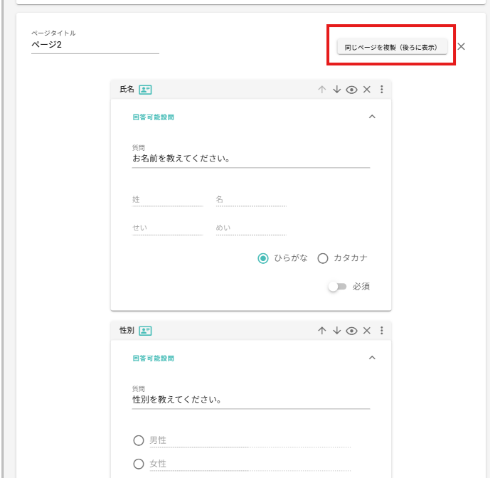This screenshot has height=478, width=490.
Task: Select the カタカナ radio option
Action: [x=322, y=258]
